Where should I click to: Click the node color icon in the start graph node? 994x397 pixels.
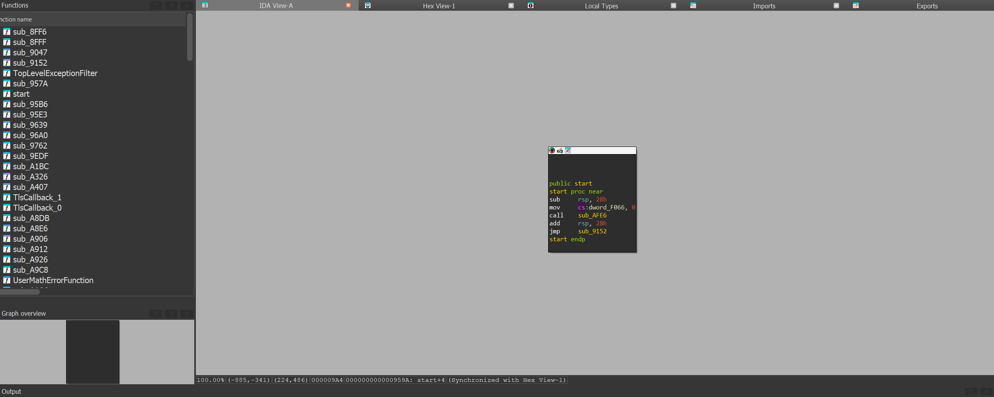[552, 151]
